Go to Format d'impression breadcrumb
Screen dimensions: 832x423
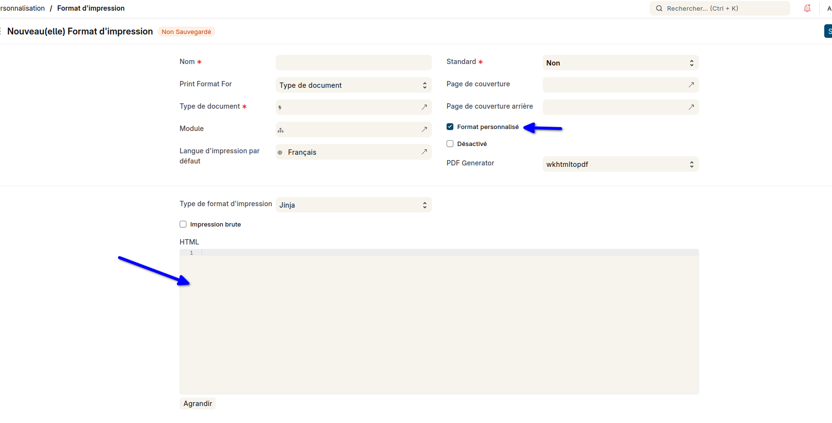pyautogui.click(x=91, y=8)
